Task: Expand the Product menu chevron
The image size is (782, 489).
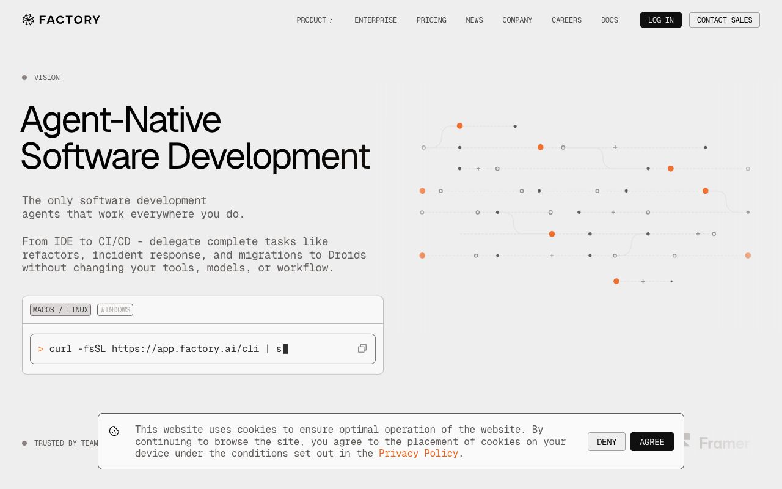Action: point(331,20)
